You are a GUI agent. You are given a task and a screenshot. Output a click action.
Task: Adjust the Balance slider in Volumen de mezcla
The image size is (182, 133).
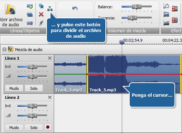136,6
